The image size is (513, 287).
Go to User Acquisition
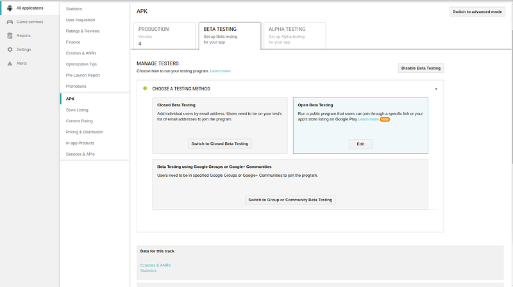click(81, 20)
